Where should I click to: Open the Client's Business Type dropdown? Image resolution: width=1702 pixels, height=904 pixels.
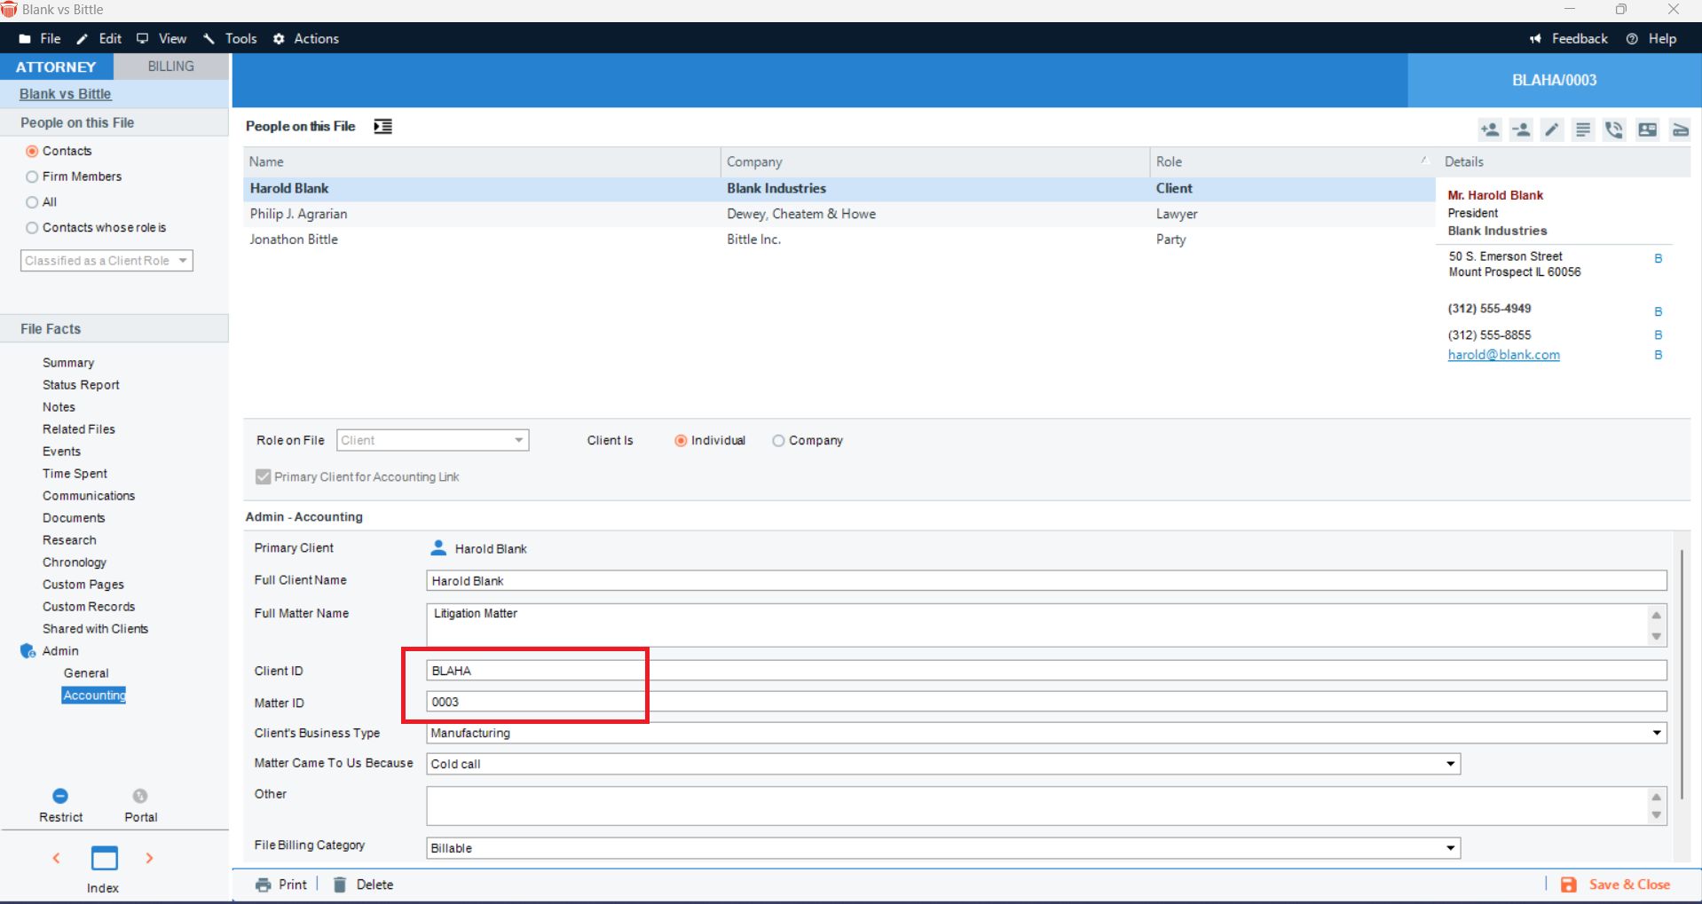coord(1656,733)
